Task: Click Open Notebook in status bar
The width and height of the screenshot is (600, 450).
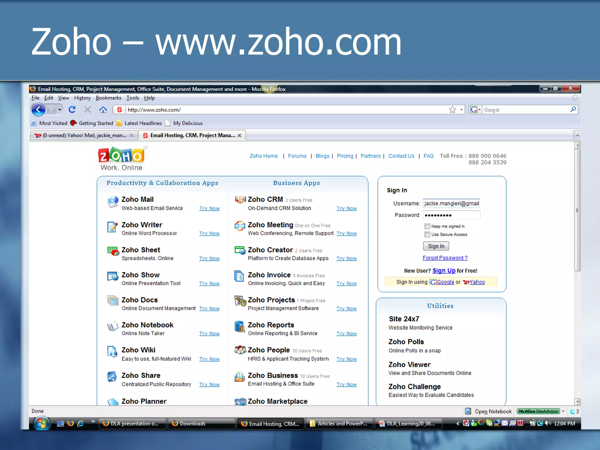Action: click(488, 411)
